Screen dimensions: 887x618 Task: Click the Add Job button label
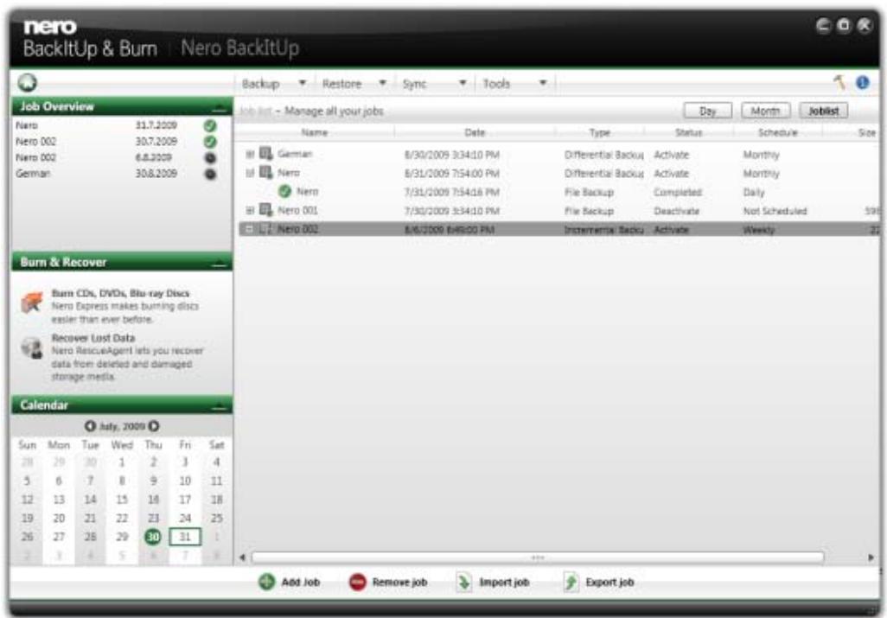pos(300,582)
